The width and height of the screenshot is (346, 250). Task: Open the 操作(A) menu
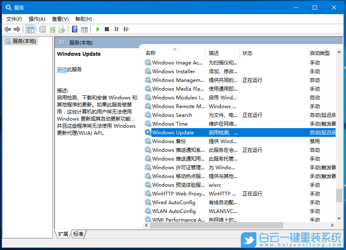(x=37, y=19)
